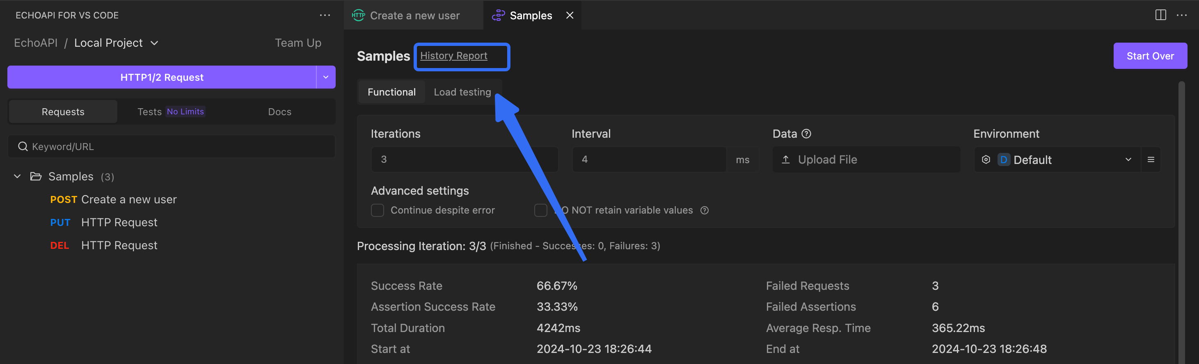Open the PUT HTTP Request item
This screenshot has width=1199, height=364.
pyautogui.click(x=104, y=222)
